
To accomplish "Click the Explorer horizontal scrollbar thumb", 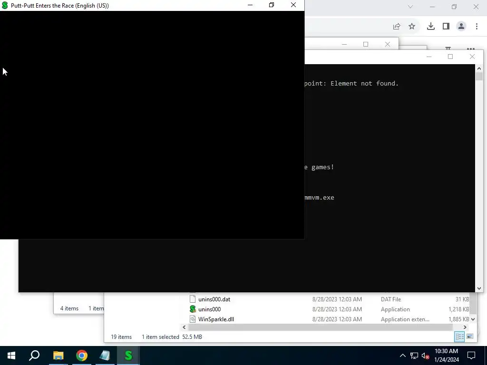I will [x=321, y=327].
